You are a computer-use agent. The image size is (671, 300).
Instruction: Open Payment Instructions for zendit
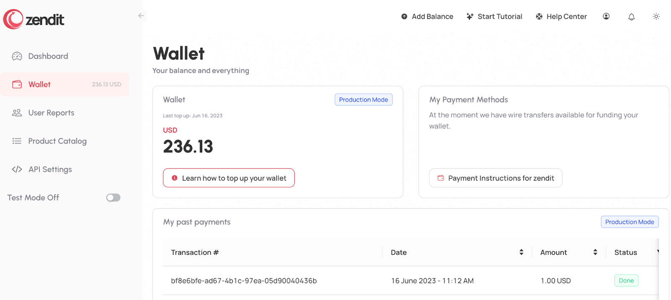[495, 178]
